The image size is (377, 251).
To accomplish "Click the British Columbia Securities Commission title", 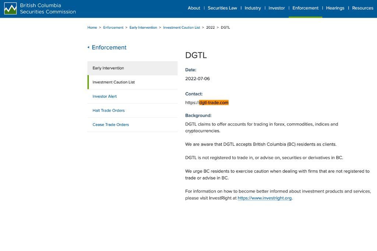I will click(48, 8).
